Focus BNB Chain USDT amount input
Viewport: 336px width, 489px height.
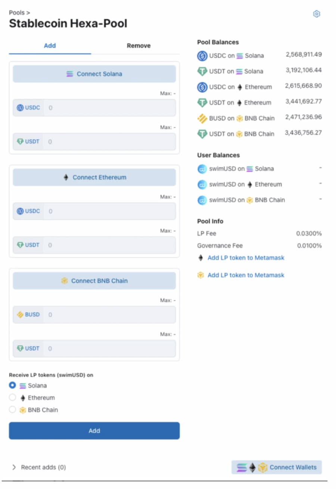point(109,349)
